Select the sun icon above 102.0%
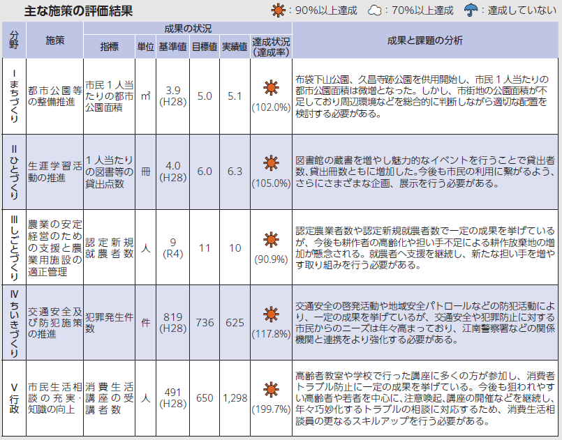The width and height of the screenshot is (562, 440). [270, 88]
